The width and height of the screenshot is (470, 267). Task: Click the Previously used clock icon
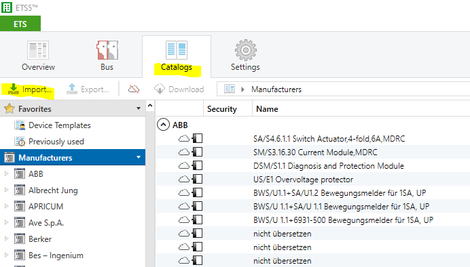tap(20, 141)
